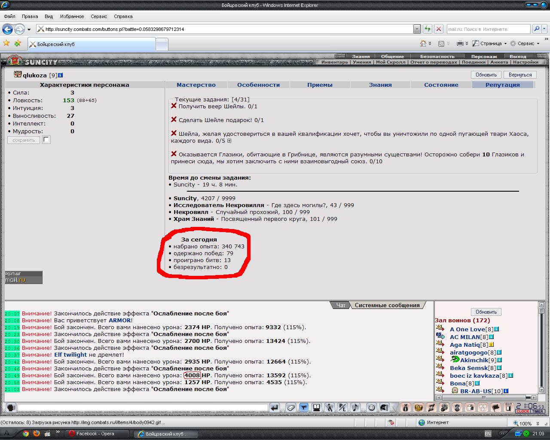Click the helmet list icon in chat toolbar
Image resolution: width=550 pixels, height=440 pixels.
click(x=384, y=407)
